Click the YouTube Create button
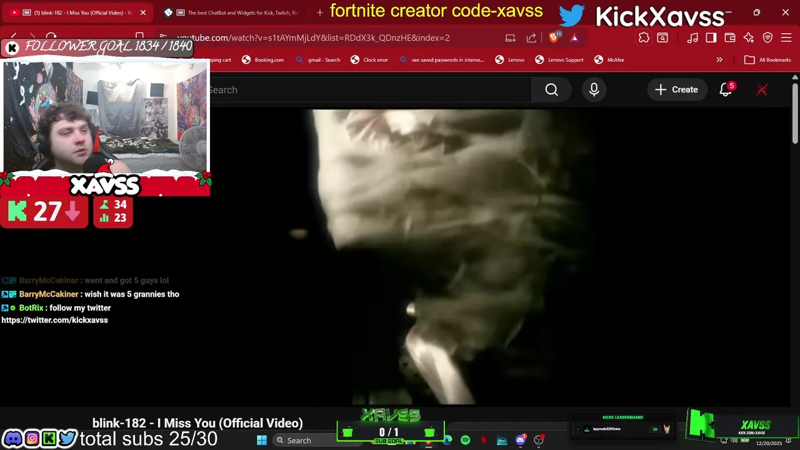The width and height of the screenshot is (800, 450). coord(676,90)
